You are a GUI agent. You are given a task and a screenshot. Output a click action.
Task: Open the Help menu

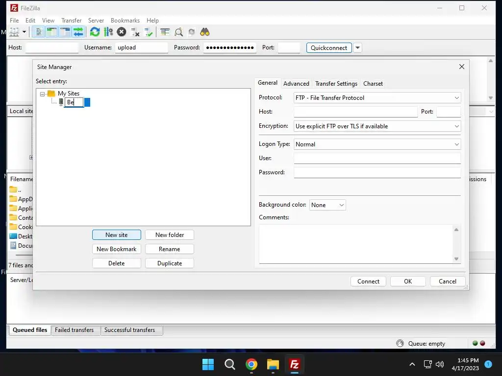153,21
